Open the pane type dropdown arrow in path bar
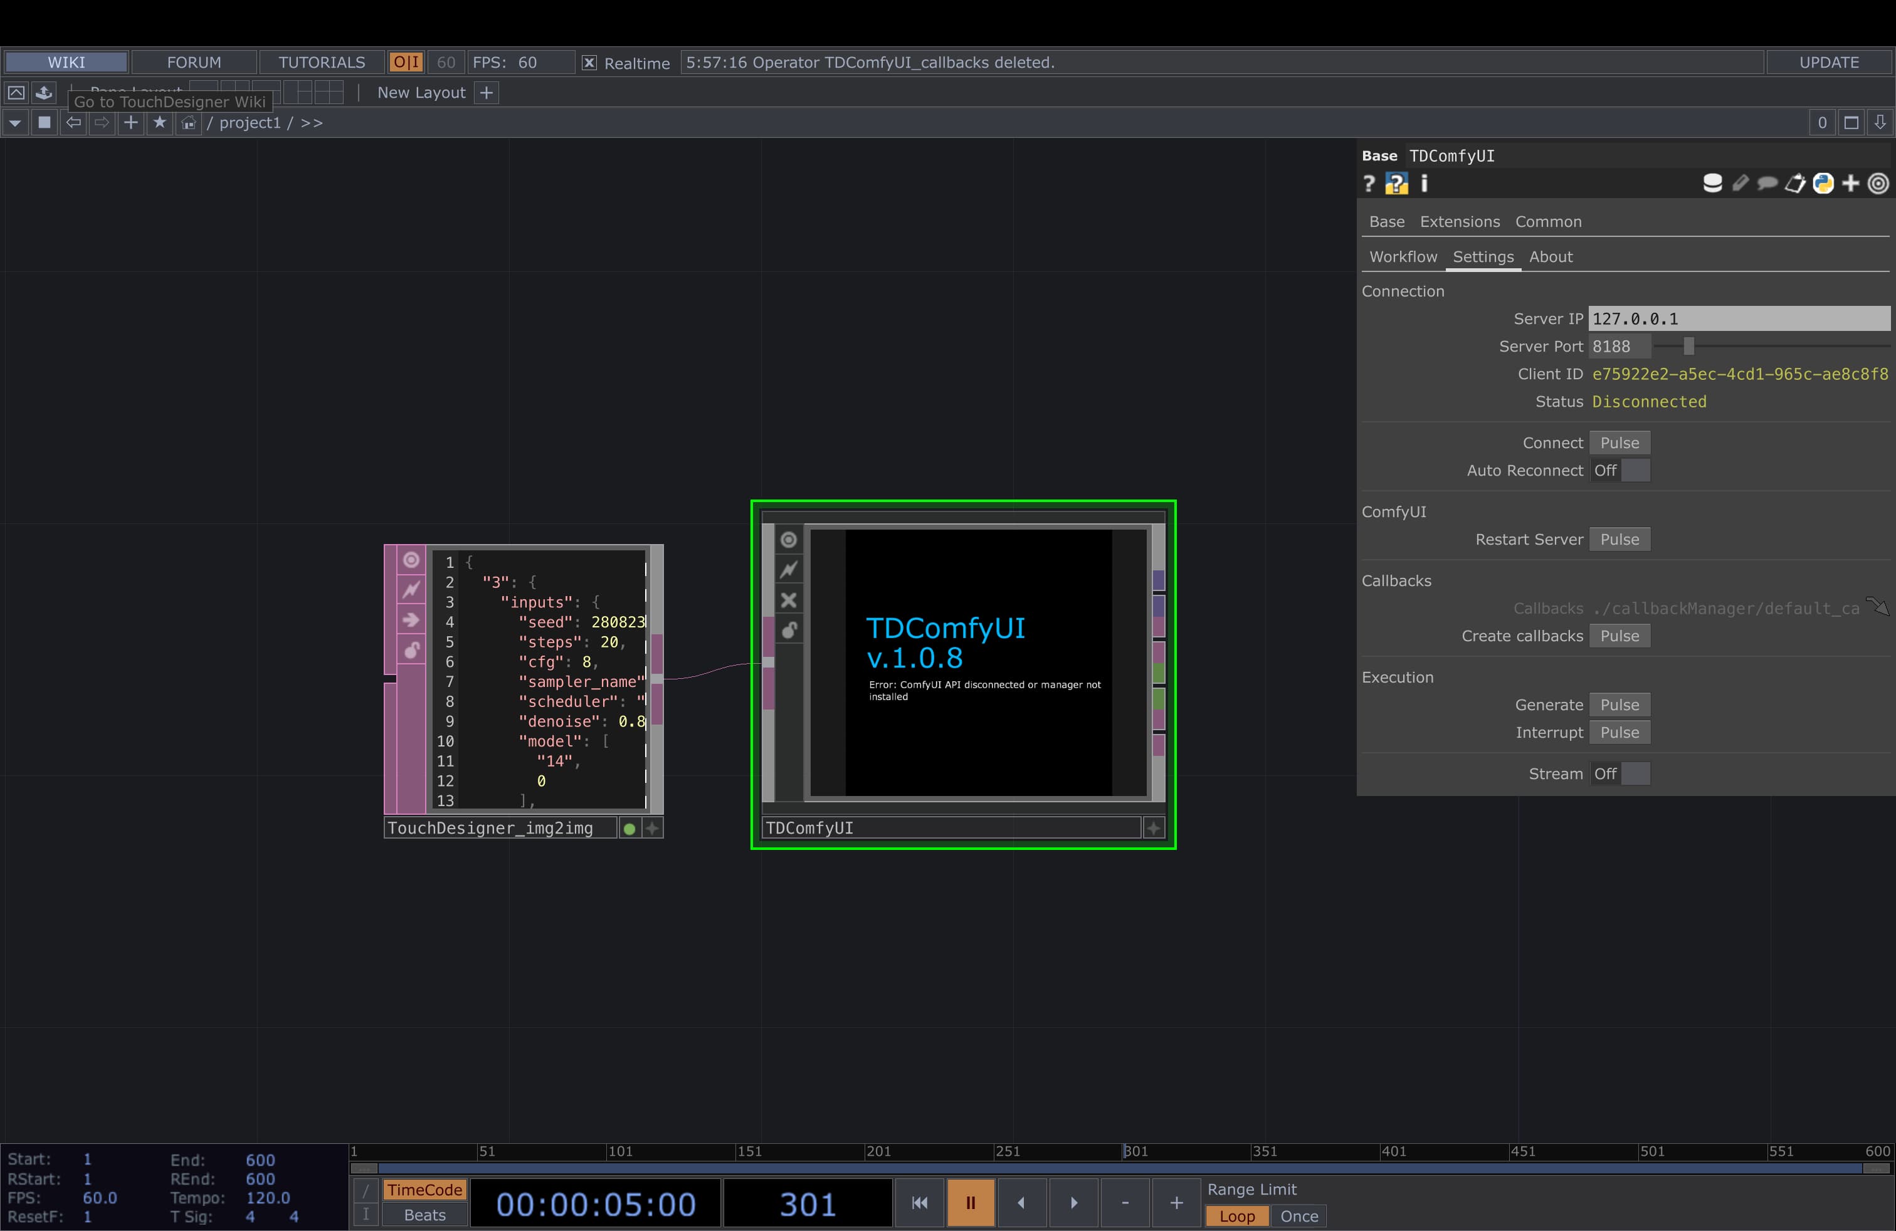The width and height of the screenshot is (1896, 1231). (14, 123)
